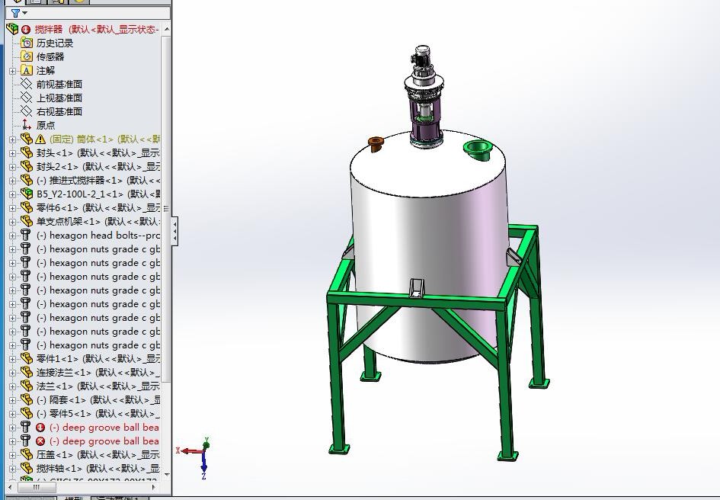
Task: Click the horizontal scrollbar thumb
Action: click(37, 487)
